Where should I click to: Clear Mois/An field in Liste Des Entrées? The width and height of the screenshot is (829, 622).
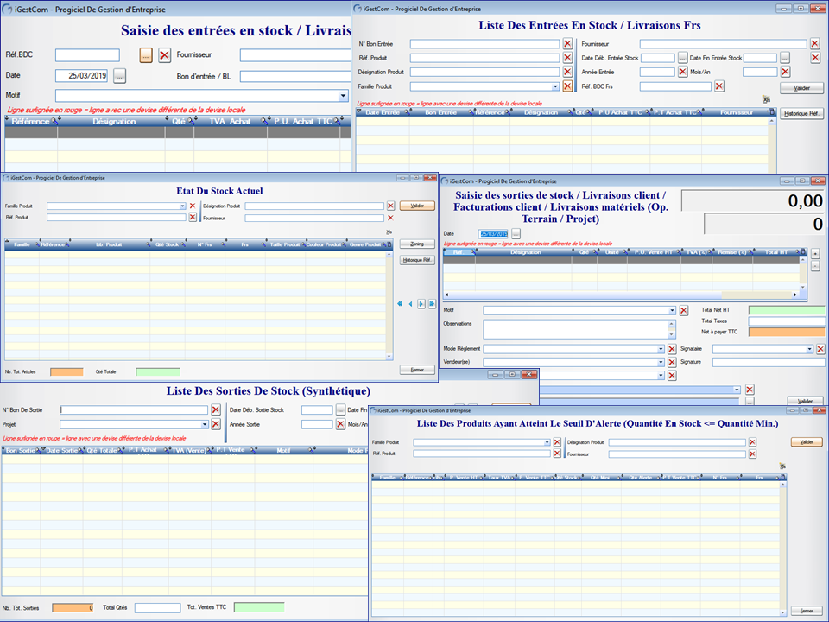[x=785, y=72]
